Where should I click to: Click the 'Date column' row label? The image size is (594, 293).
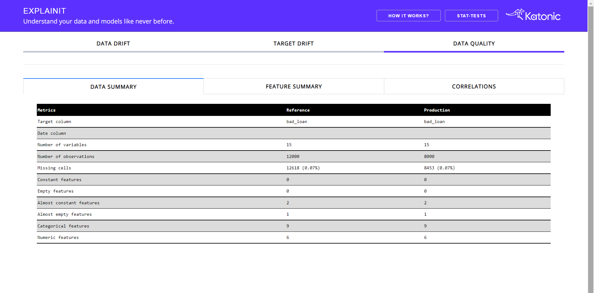tap(52, 133)
